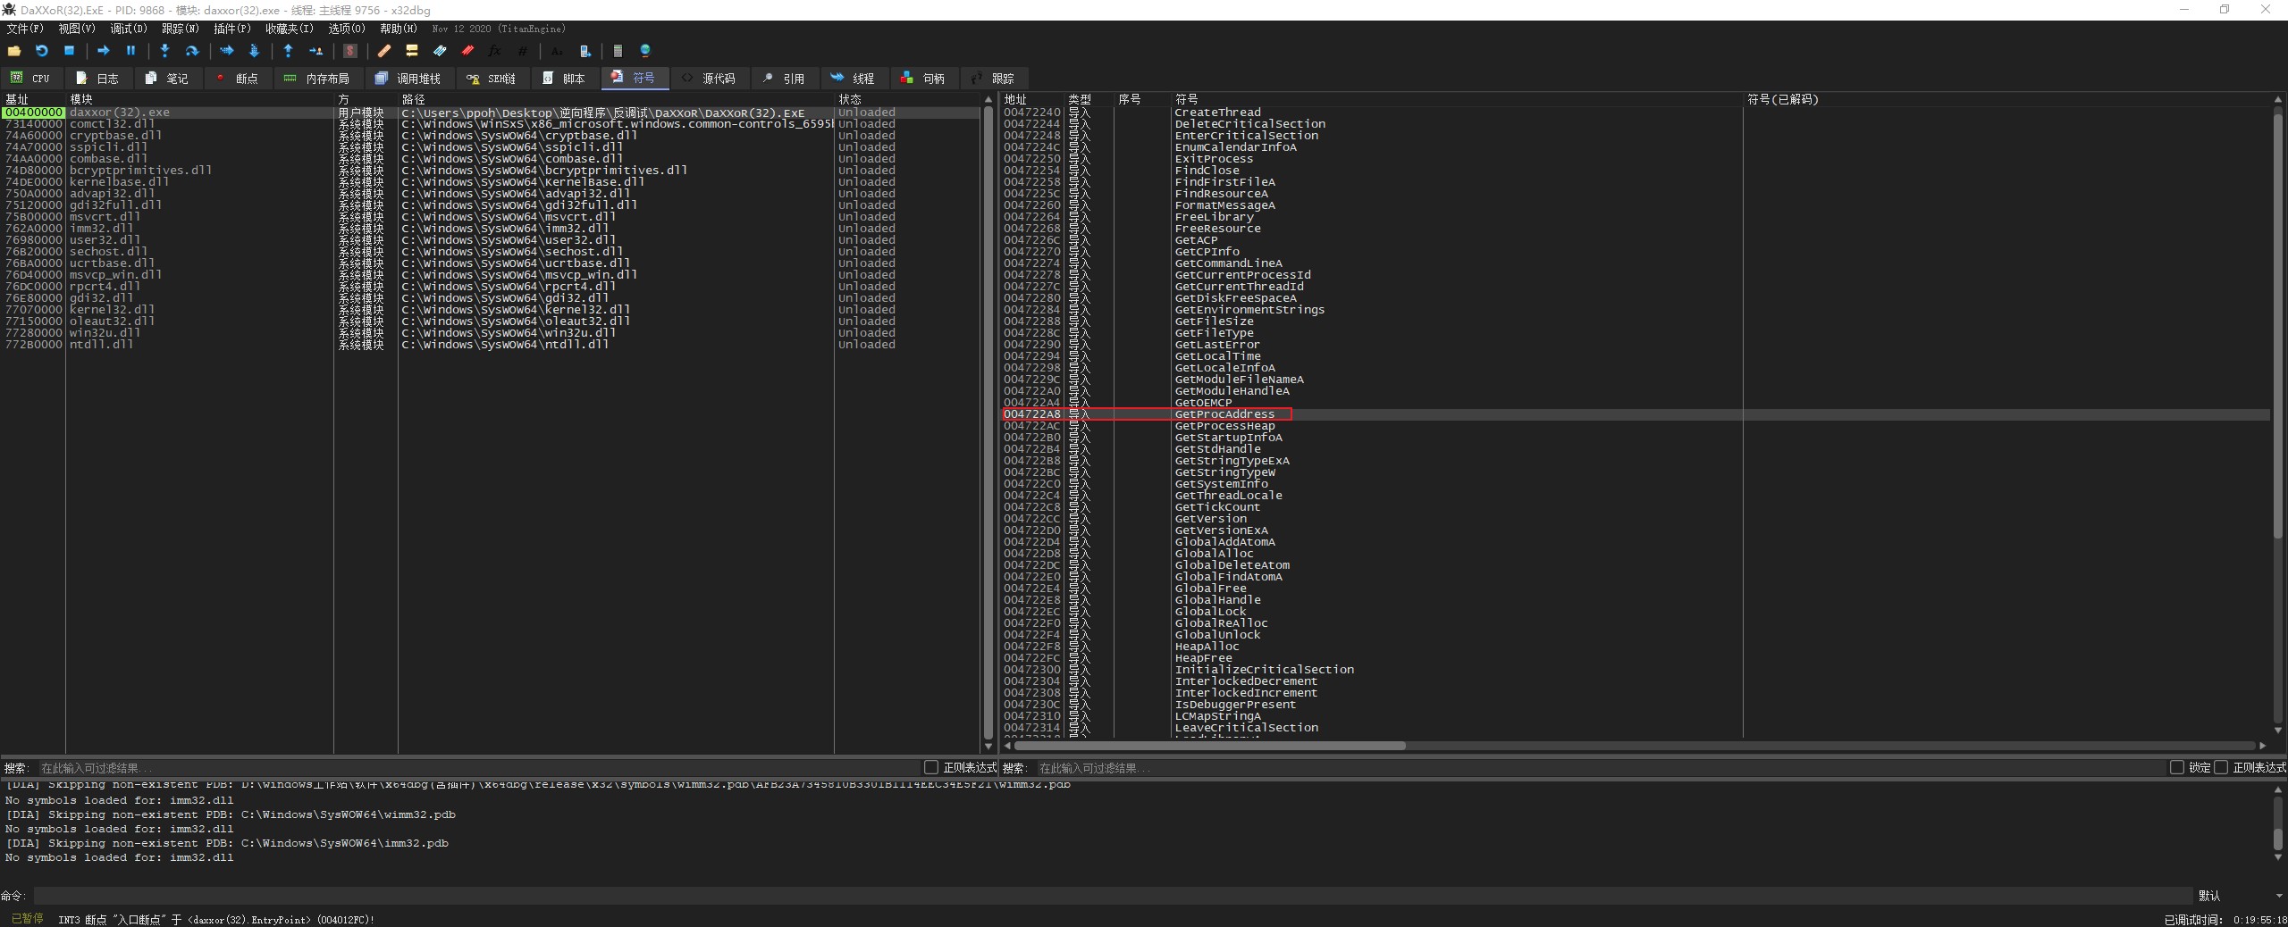
Task: Select the kernel32.dll module row
Action: point(112,310)
